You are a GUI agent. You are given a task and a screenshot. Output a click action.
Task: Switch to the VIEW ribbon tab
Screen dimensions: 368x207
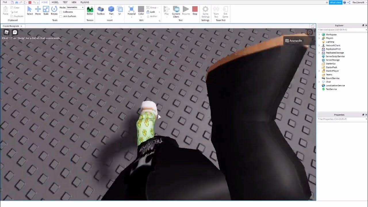pyautogui.click(x=74, y=2)
